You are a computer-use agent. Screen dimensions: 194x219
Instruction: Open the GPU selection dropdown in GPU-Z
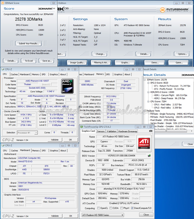tap(103, 215)
